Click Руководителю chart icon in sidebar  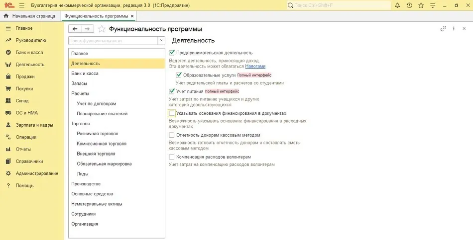point(8,40)
